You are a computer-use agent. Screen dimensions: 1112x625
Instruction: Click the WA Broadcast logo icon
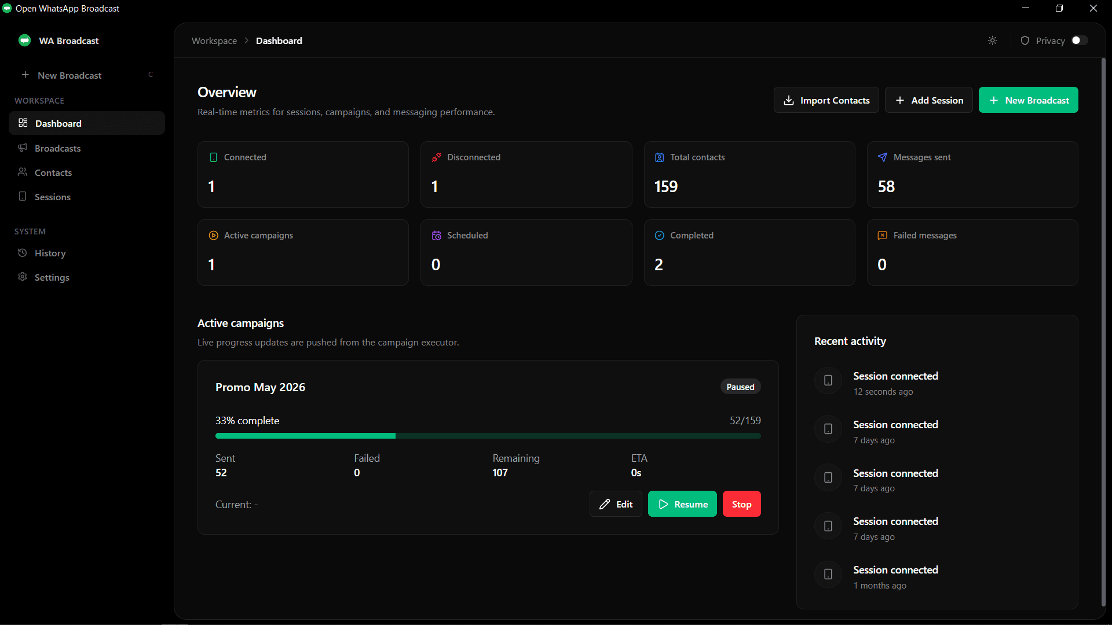[x=24, y=41]
